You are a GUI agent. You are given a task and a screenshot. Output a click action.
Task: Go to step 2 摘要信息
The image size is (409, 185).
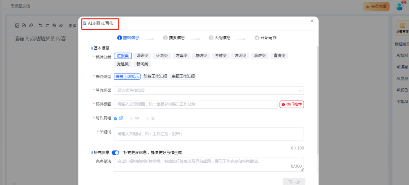174,38
